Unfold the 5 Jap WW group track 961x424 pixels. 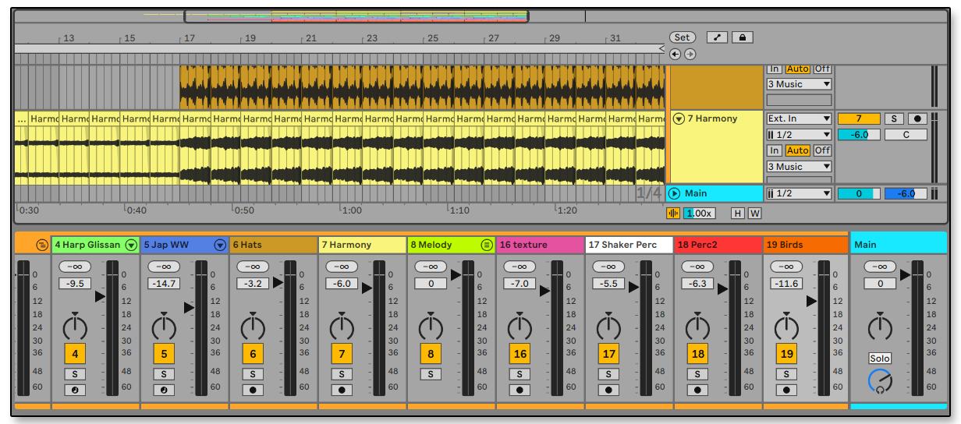pyautogui.click(x=220, y=245)
